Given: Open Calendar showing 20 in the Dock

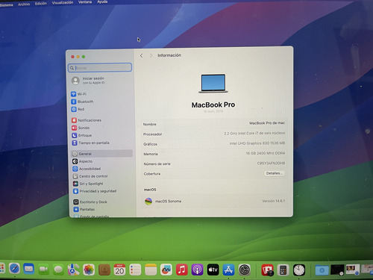Looking at the screenshot, I should pos(119,270).
